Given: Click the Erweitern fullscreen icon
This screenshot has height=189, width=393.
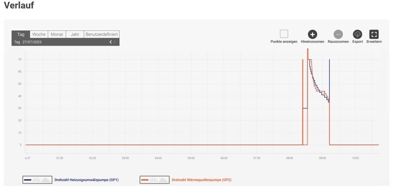Looking at the screenshot, I should 374,34.
